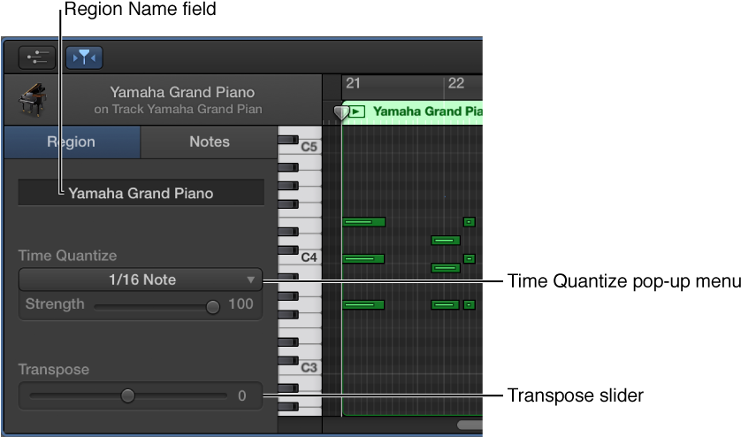The width and height of the screenshot is (741, 437).
Task: Click the play icon in green region header
Action: pyautogui.click(x=356, y=111)
